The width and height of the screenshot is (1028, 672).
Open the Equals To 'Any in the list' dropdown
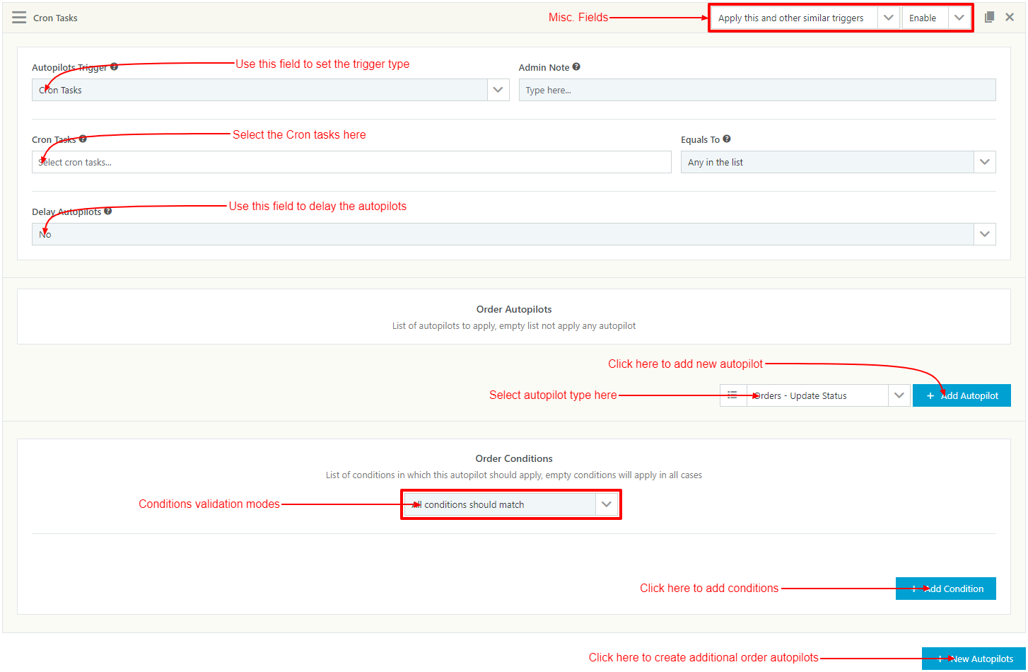838,162
